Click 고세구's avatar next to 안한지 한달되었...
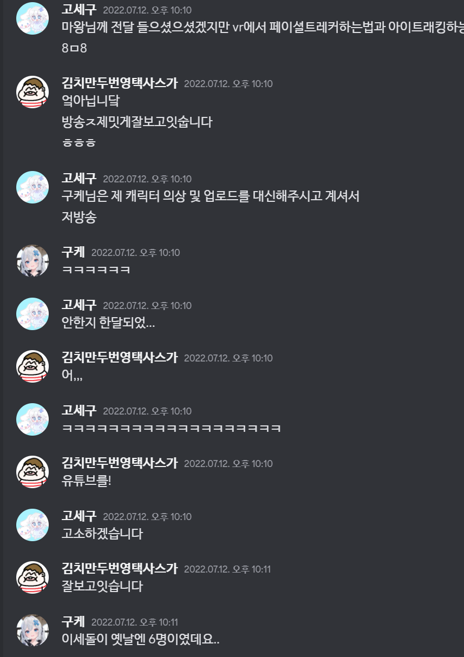 pos(32,314)
